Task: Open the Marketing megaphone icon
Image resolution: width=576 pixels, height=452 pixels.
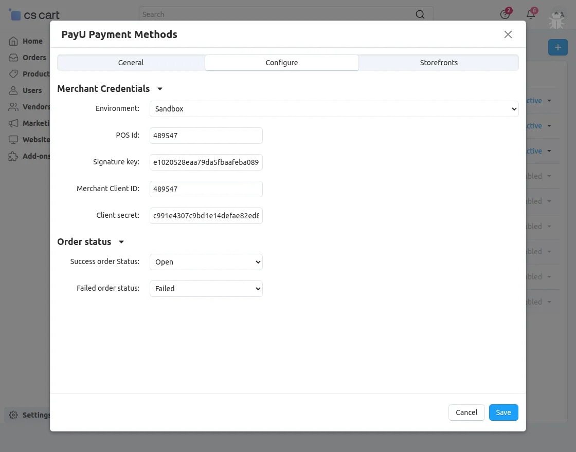Action: click(x=13, y=123)
